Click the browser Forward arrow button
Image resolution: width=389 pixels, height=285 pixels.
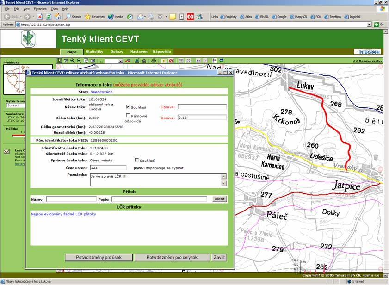27,17
